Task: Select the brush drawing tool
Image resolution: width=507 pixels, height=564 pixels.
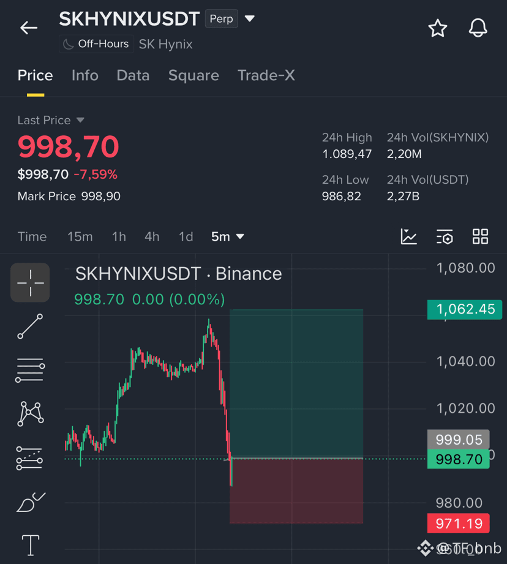Action: click(x=31, y=502)
